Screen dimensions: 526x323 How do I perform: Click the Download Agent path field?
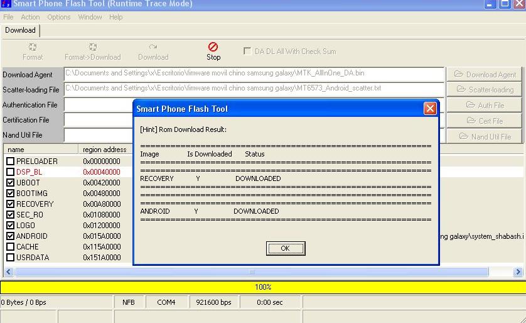254,74
